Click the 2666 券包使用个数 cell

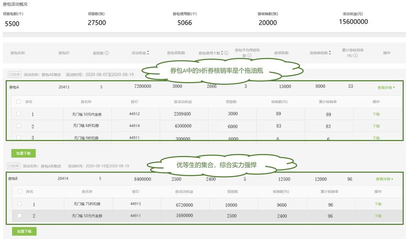(x=212, y=87)
